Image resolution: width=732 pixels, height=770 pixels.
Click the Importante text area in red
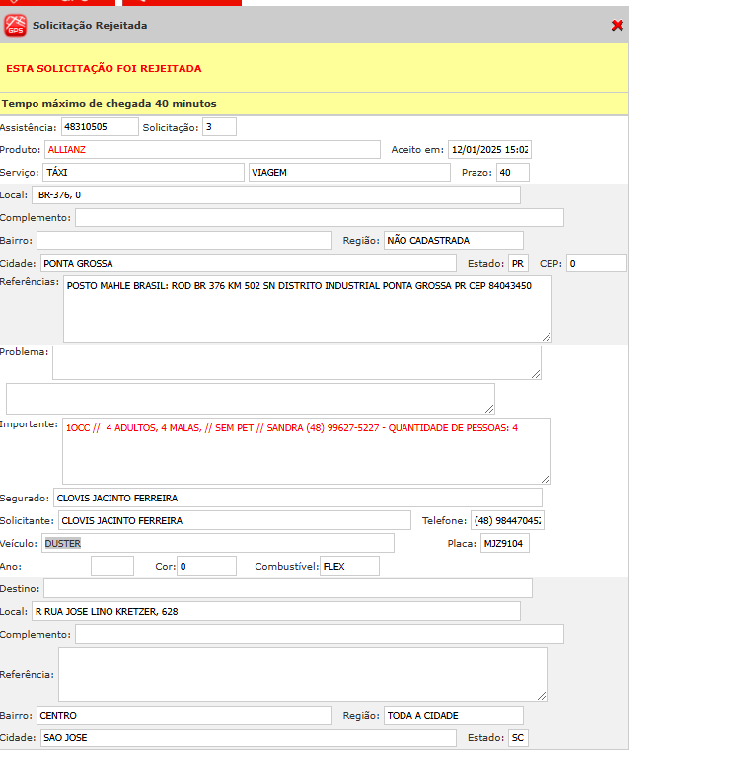coord(307,451)
